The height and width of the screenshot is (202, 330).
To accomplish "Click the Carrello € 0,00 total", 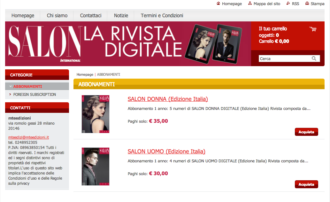I will [274, 41].
